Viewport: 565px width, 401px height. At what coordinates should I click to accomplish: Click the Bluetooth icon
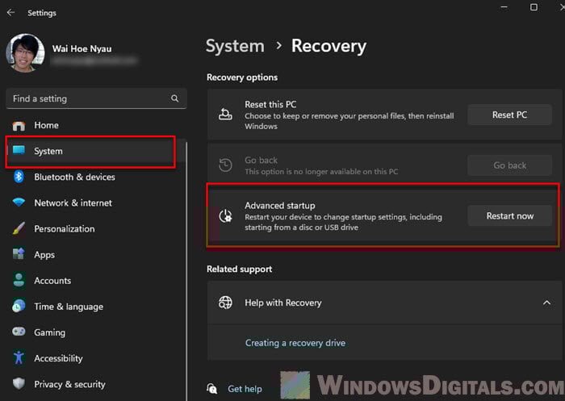pyautogui.click(x=19, y=177)
